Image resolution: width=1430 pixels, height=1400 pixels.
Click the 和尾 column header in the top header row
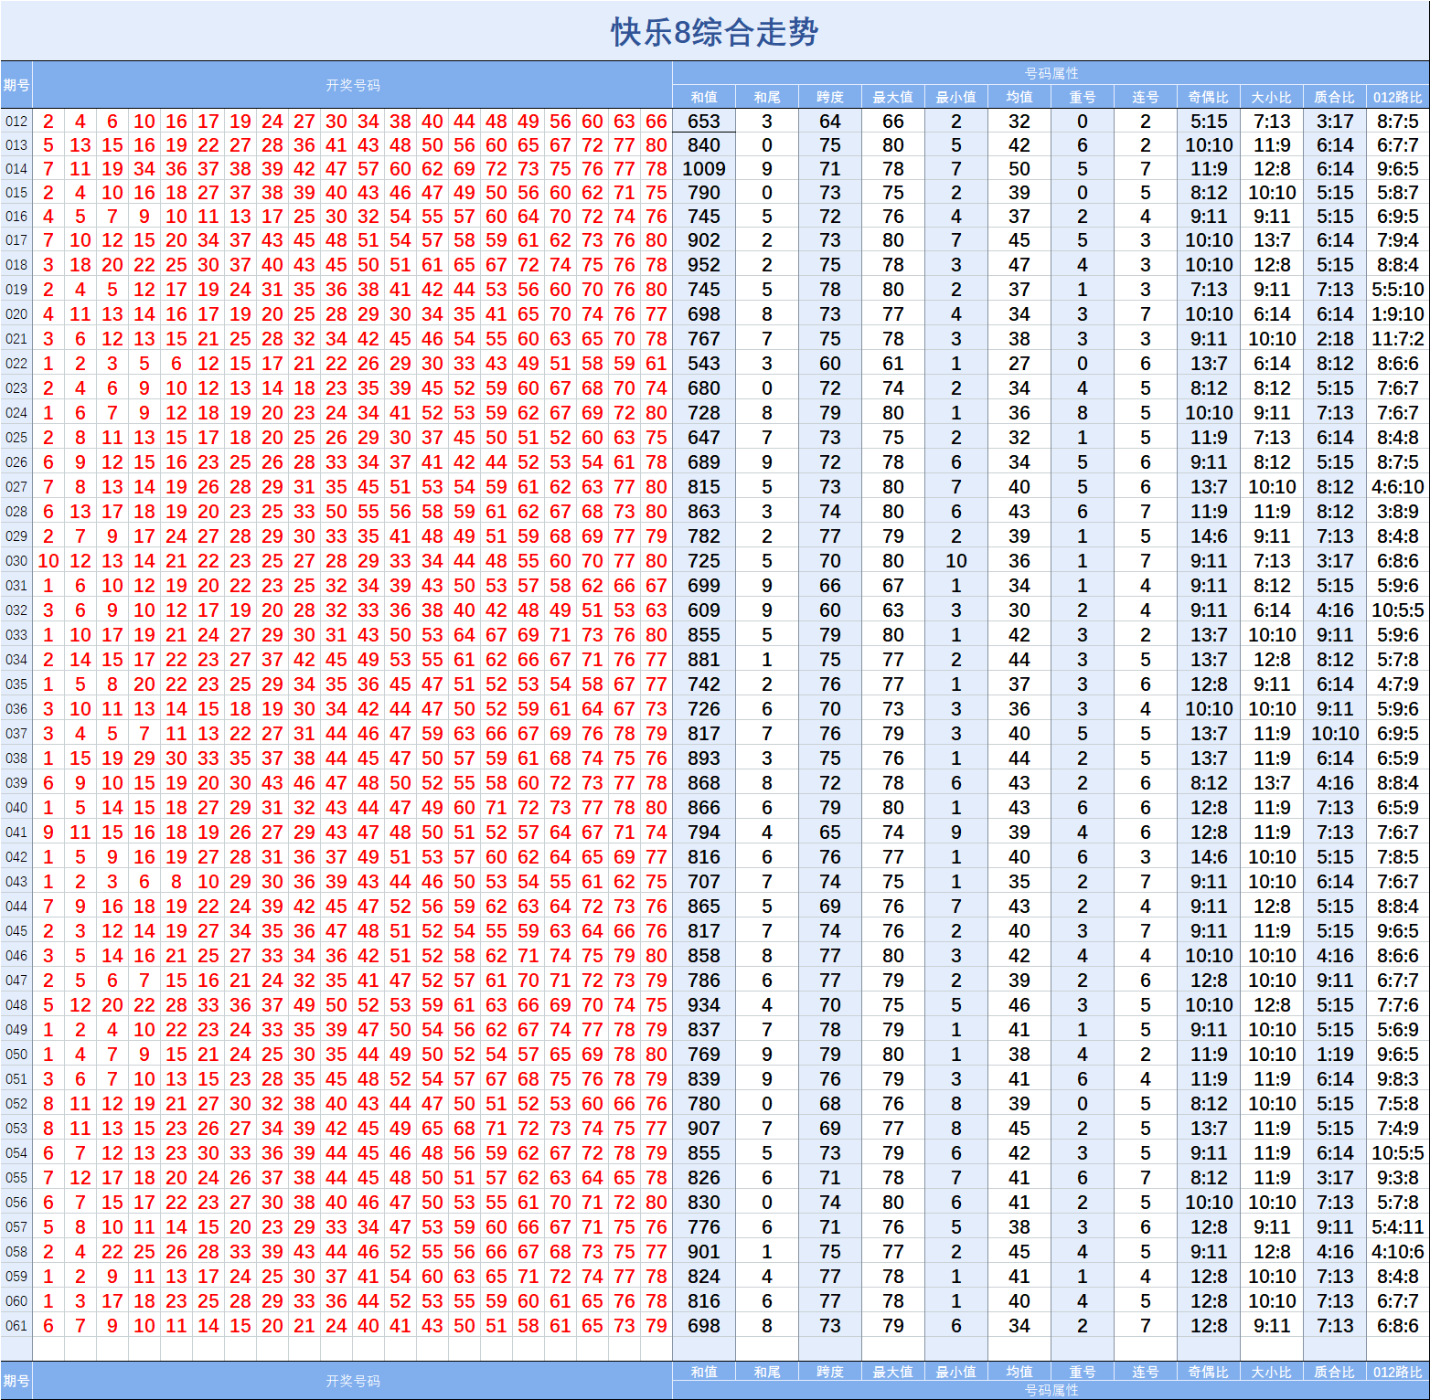[767, 97]
